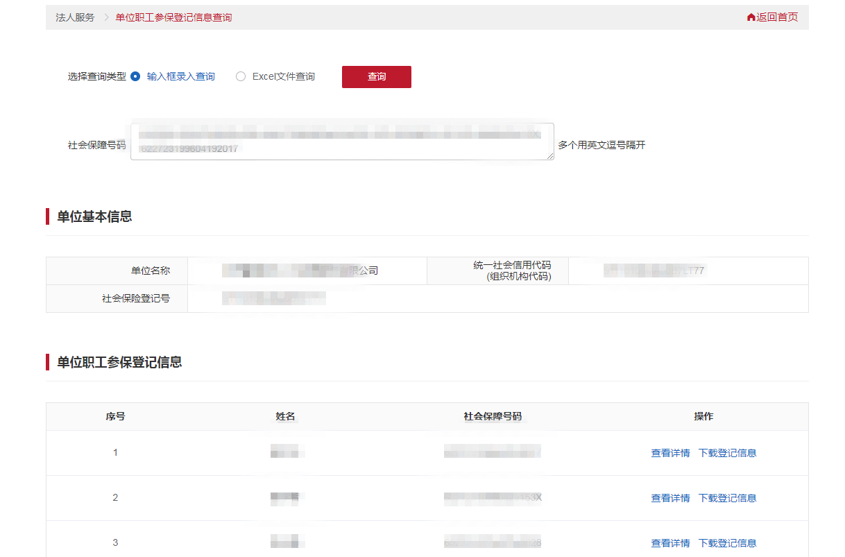Click the 社会保障号码 column header
The height and width of the screenshot is (557, 845).
[x=493, y=416]
